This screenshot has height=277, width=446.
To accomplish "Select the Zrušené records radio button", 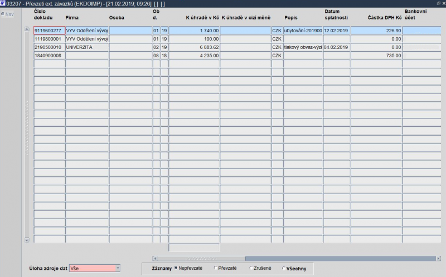I will point(251,268).
